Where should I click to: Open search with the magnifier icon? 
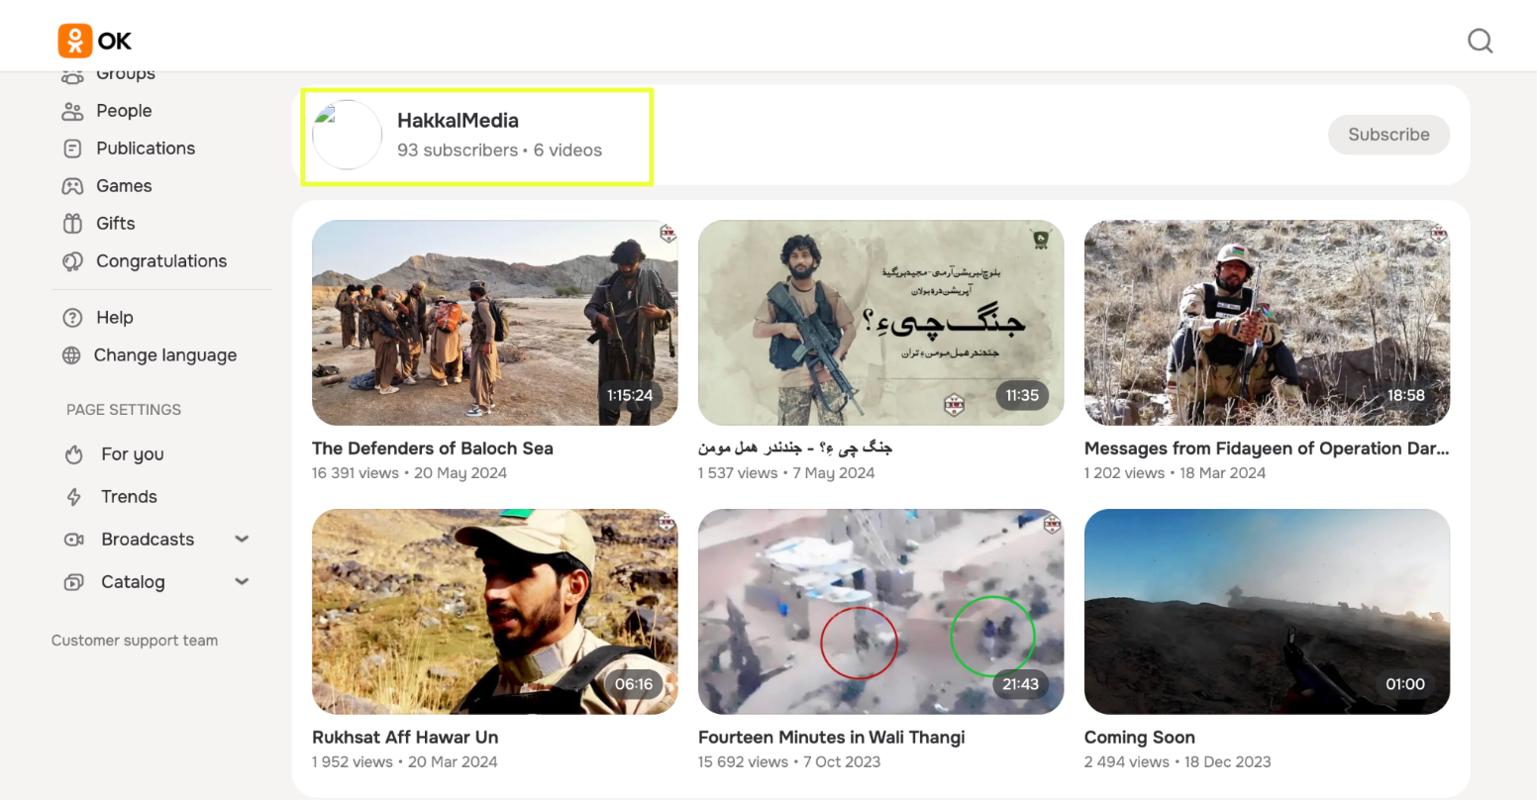(1480, 41)
